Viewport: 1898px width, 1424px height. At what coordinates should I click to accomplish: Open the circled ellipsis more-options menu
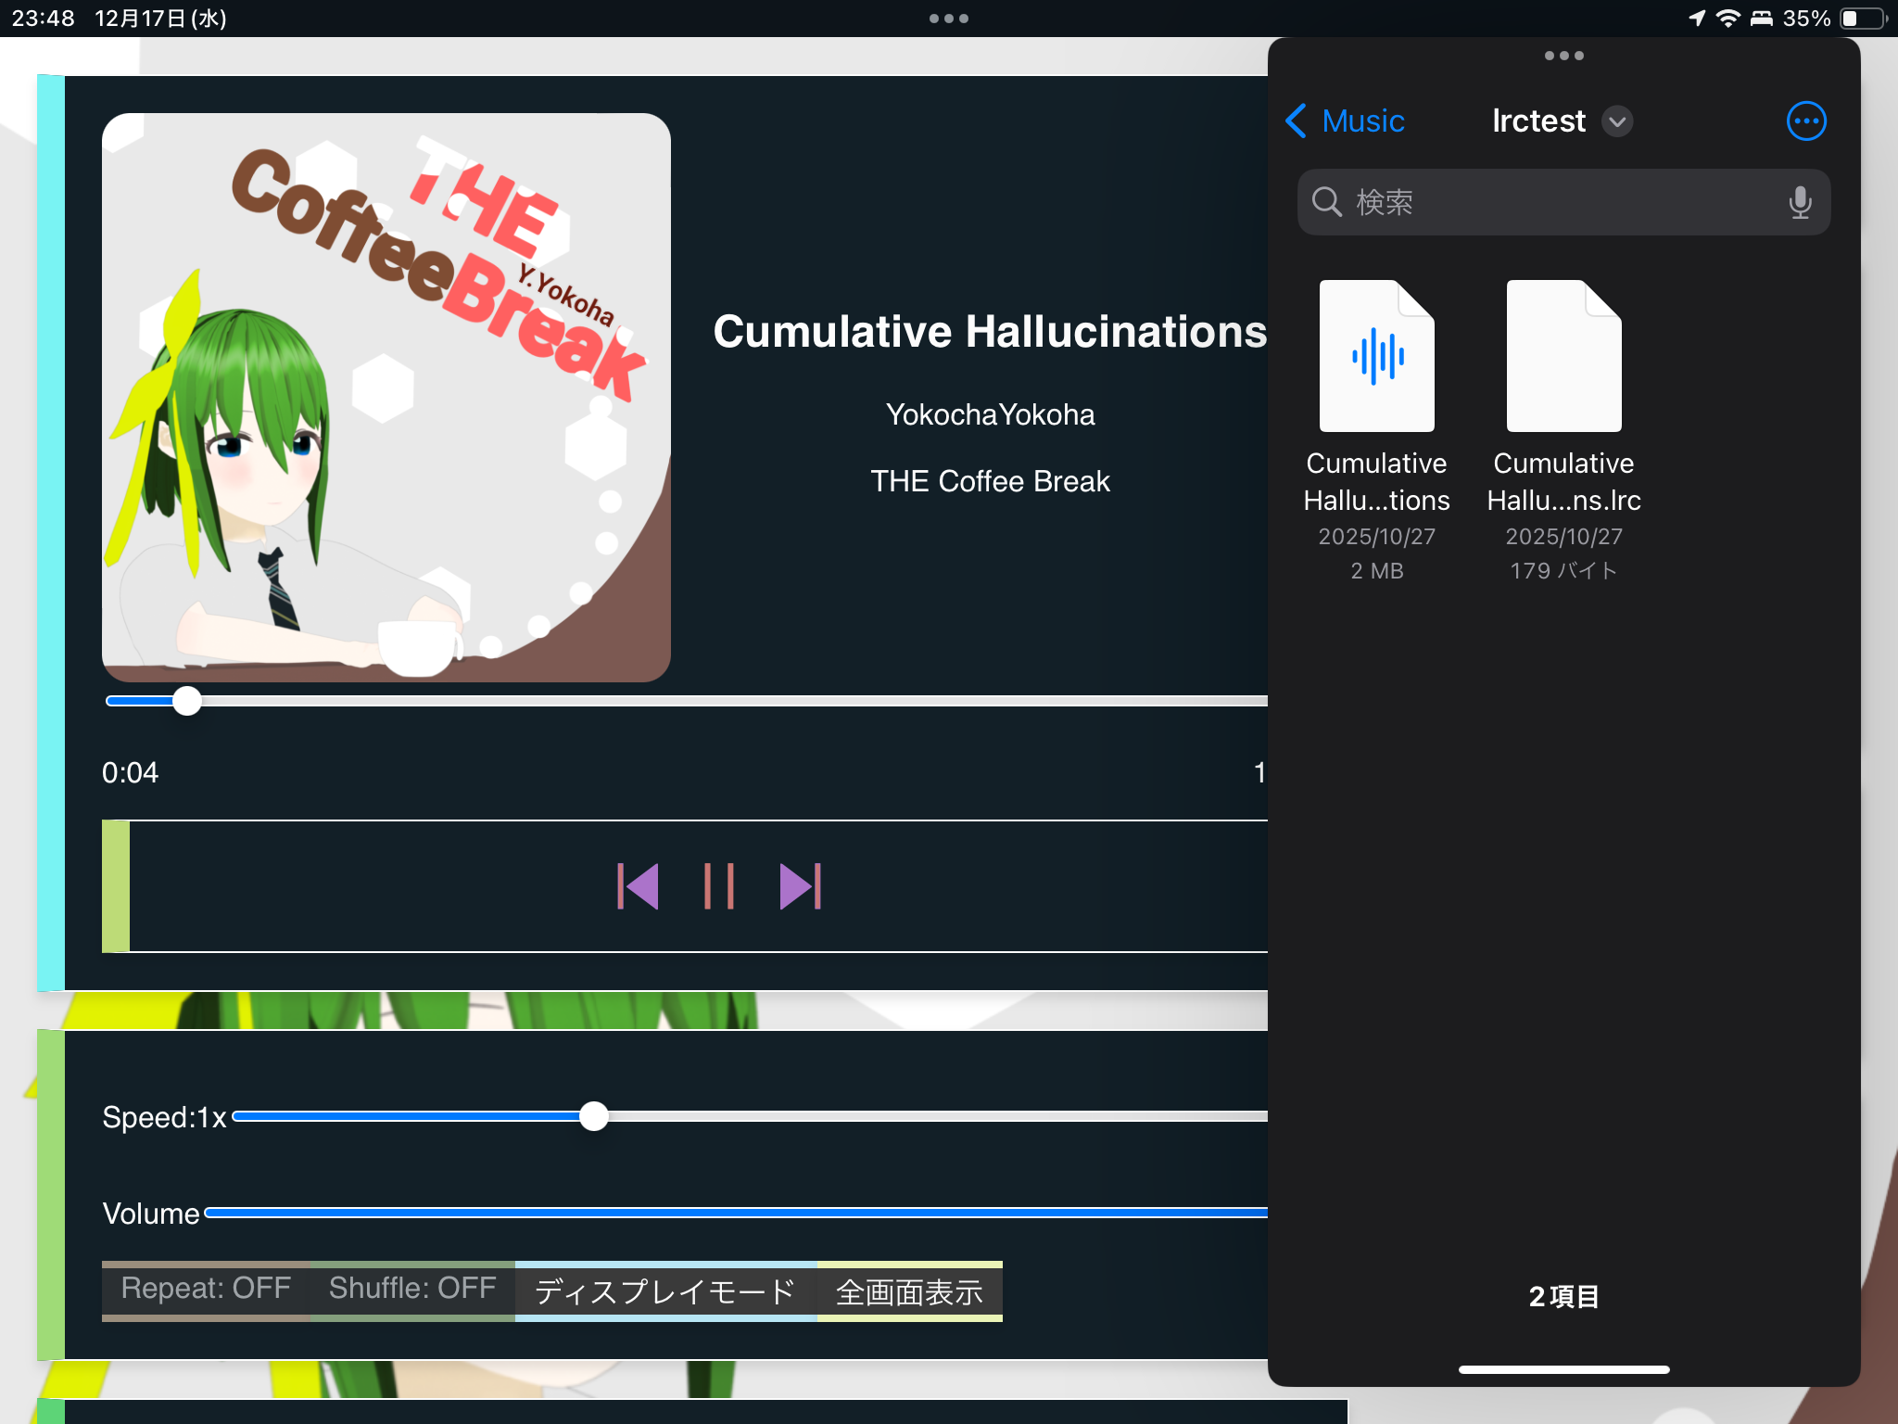(x=1805, y=121)
